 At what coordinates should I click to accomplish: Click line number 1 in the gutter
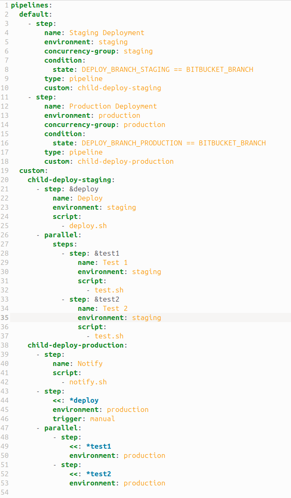click(7, 5)
